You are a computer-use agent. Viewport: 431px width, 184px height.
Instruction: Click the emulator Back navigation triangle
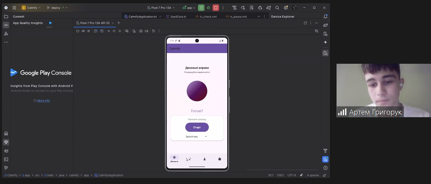[109, 31]
